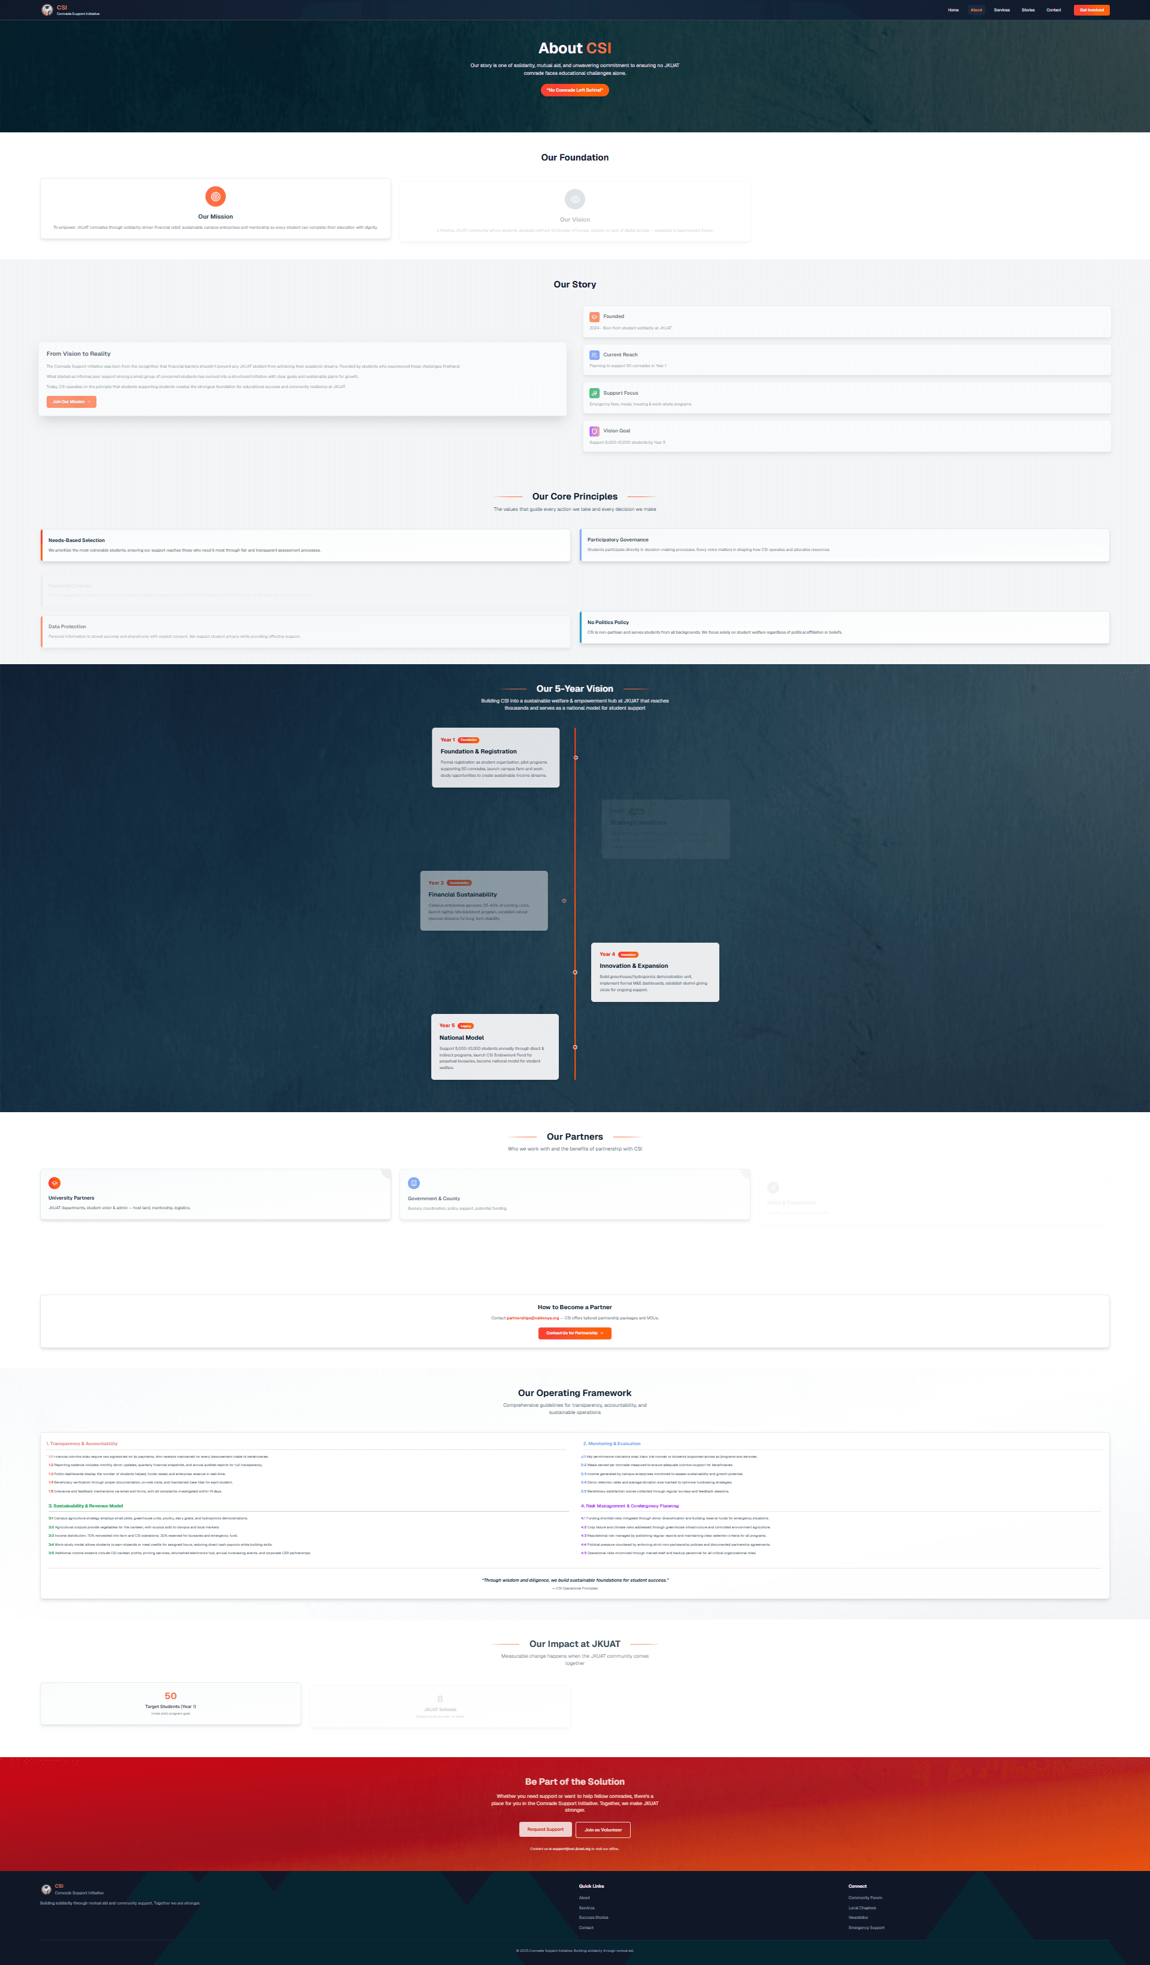Click the Founded card icon

[x=594, y=317]
